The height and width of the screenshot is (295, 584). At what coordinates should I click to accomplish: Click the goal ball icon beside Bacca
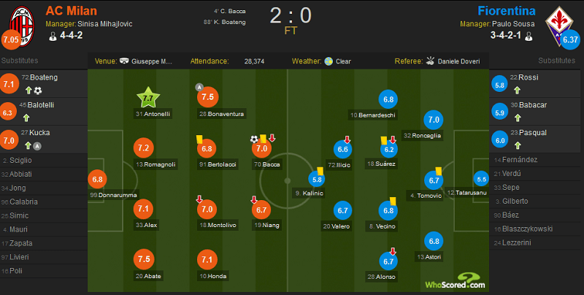coord(254,139)
